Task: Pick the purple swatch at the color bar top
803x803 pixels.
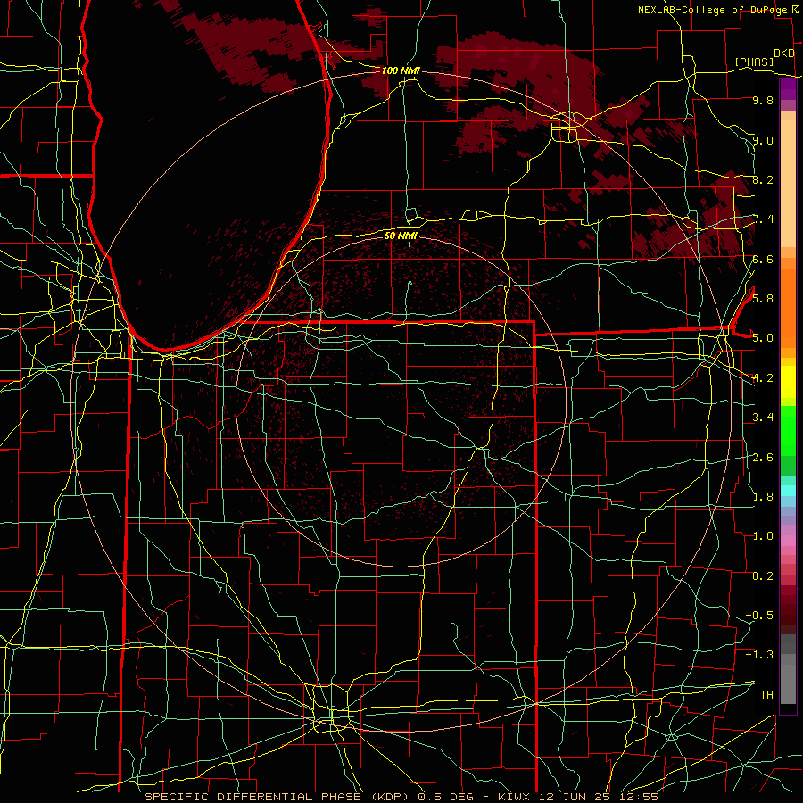Action: (788, 88)
